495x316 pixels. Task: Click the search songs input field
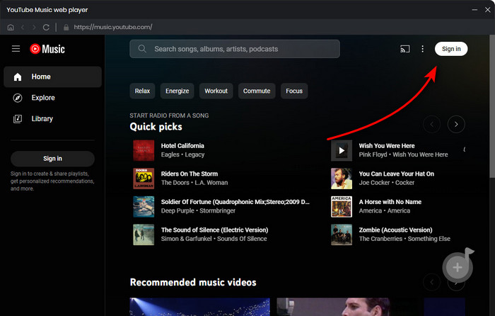[x=235, y=49]
